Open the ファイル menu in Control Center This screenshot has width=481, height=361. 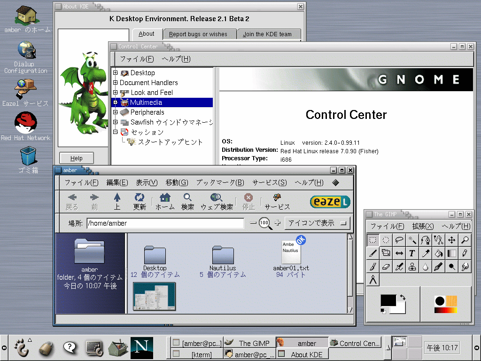point(137,59)
